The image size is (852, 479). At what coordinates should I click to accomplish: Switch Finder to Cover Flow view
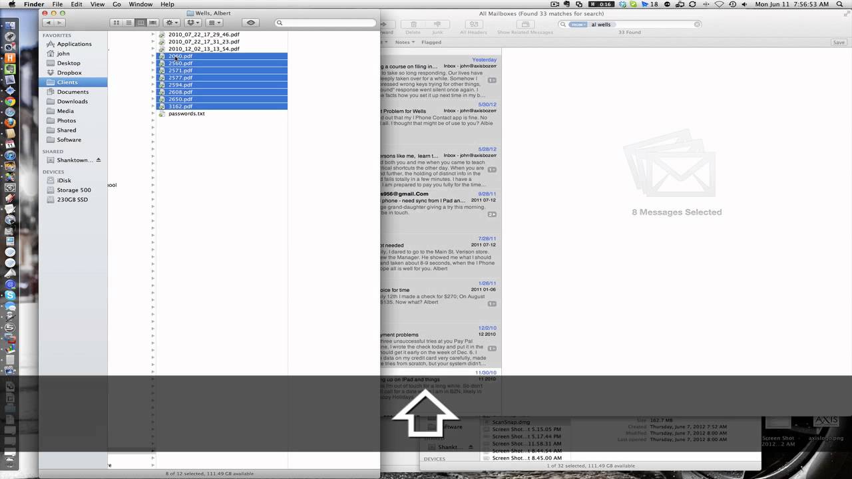pos(152,23)
